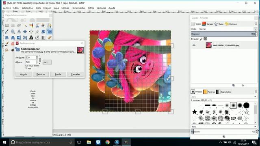Select the Perspective tool
Viewport: 260px width, 146px height.
pos(13,38)
